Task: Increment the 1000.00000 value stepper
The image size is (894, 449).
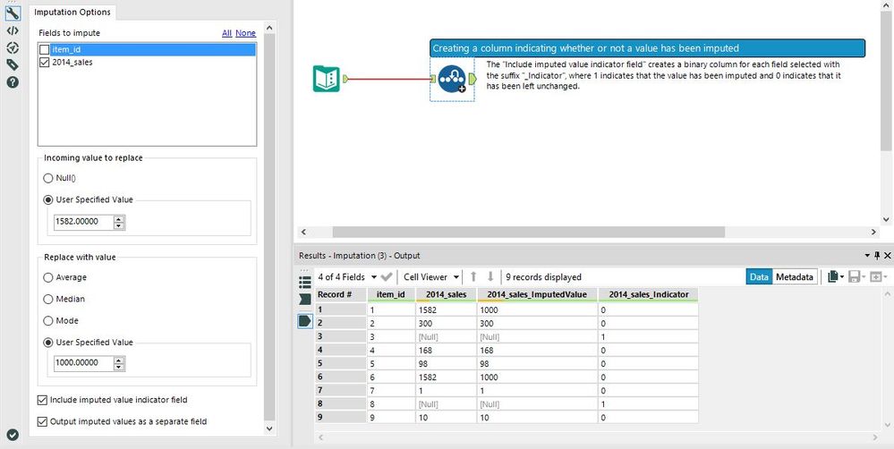Action: point(119,360)
